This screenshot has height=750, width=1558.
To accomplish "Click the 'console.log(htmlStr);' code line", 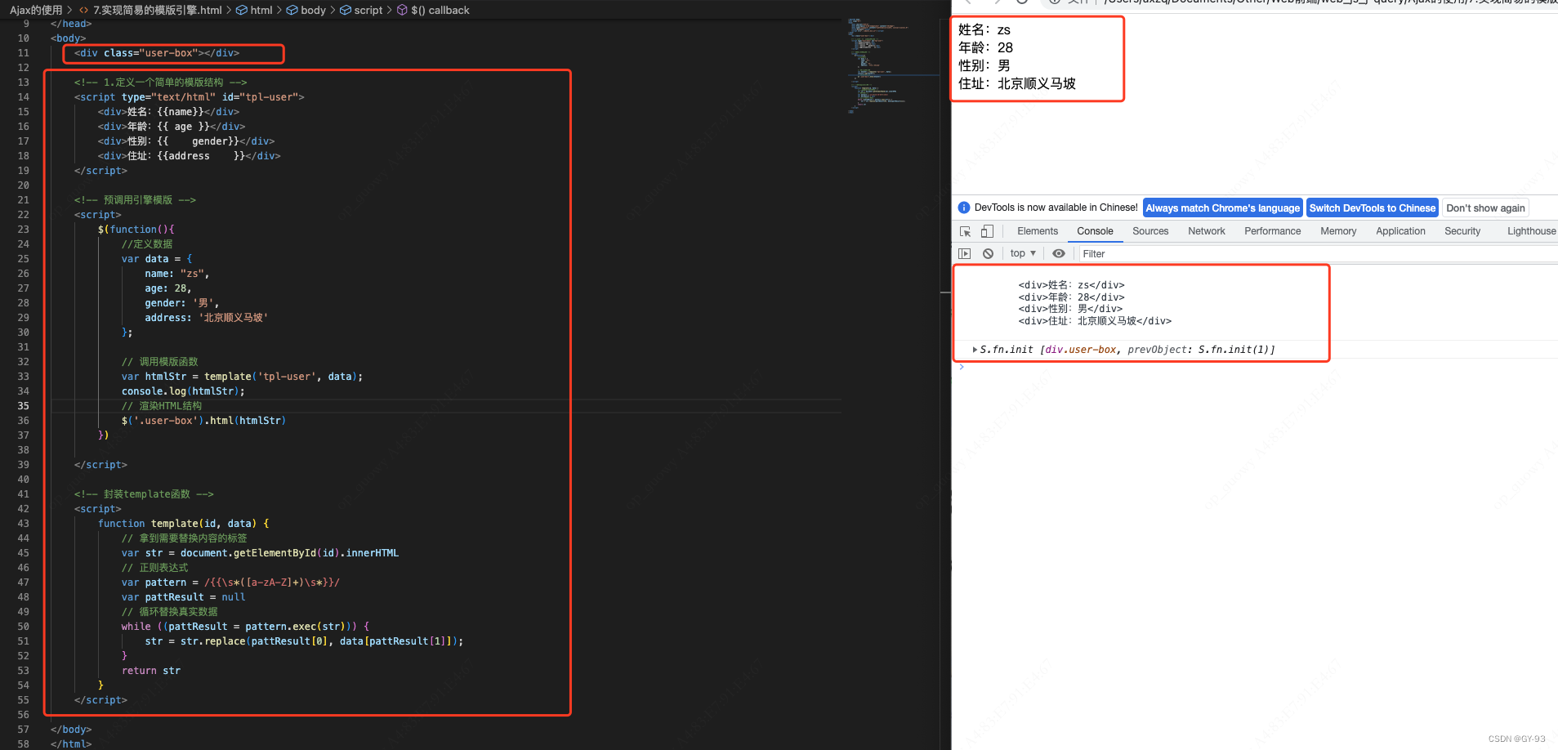I will click(x=183, y=391).
